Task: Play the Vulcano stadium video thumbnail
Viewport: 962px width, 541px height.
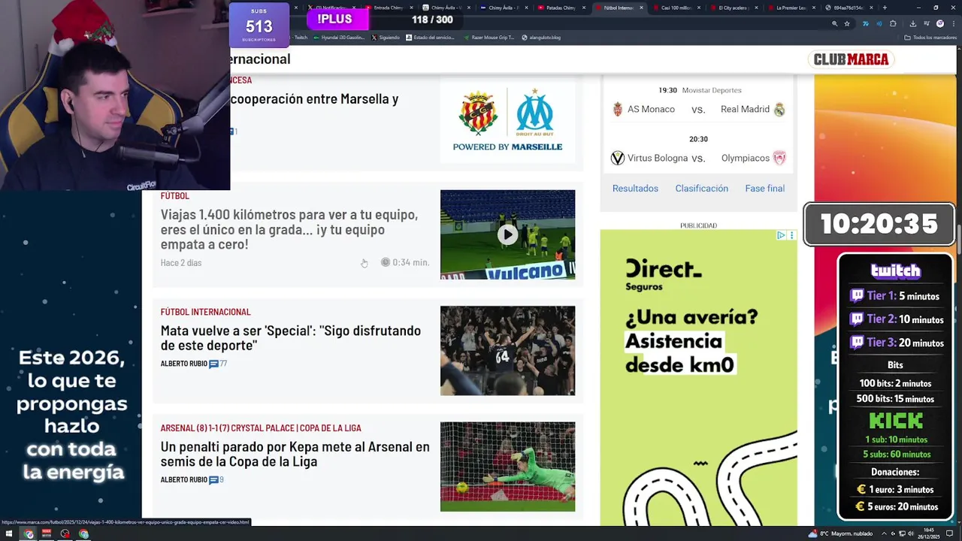Action: point(507,234)
